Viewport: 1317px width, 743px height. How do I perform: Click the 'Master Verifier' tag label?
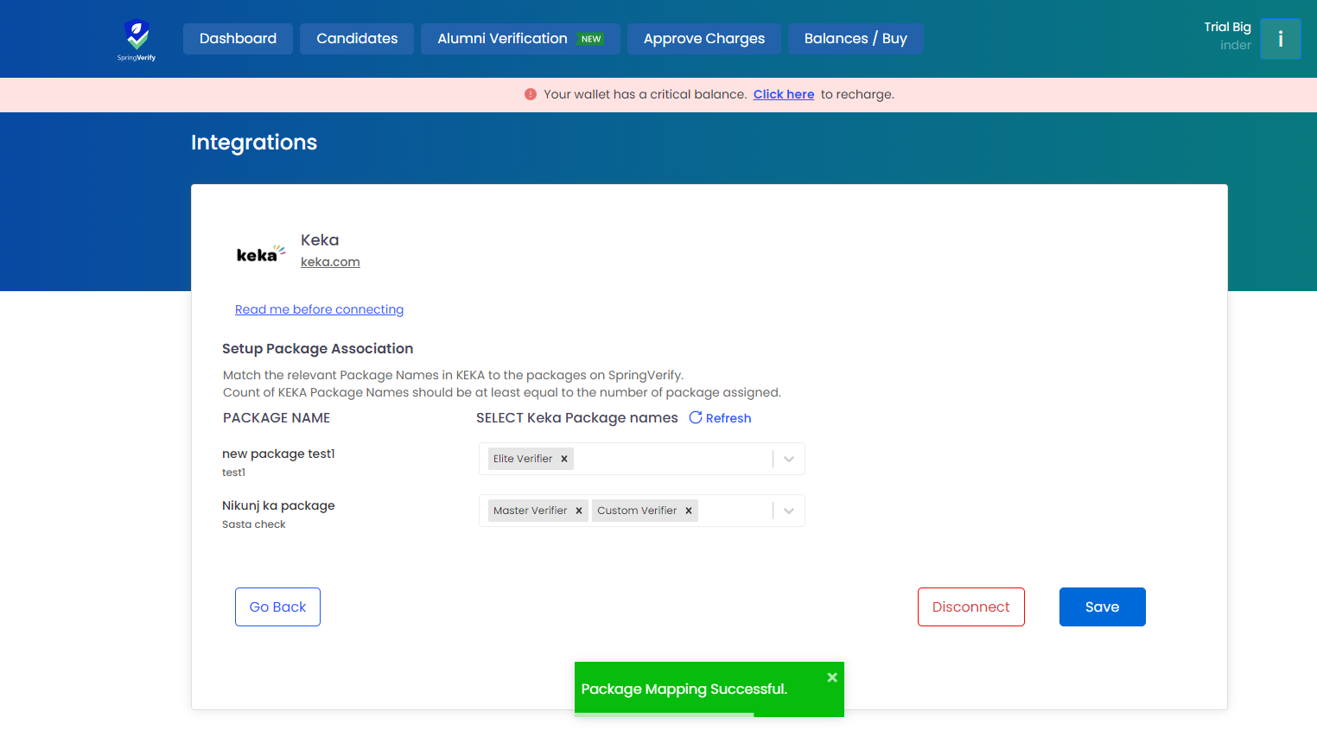tap(530, 511)
